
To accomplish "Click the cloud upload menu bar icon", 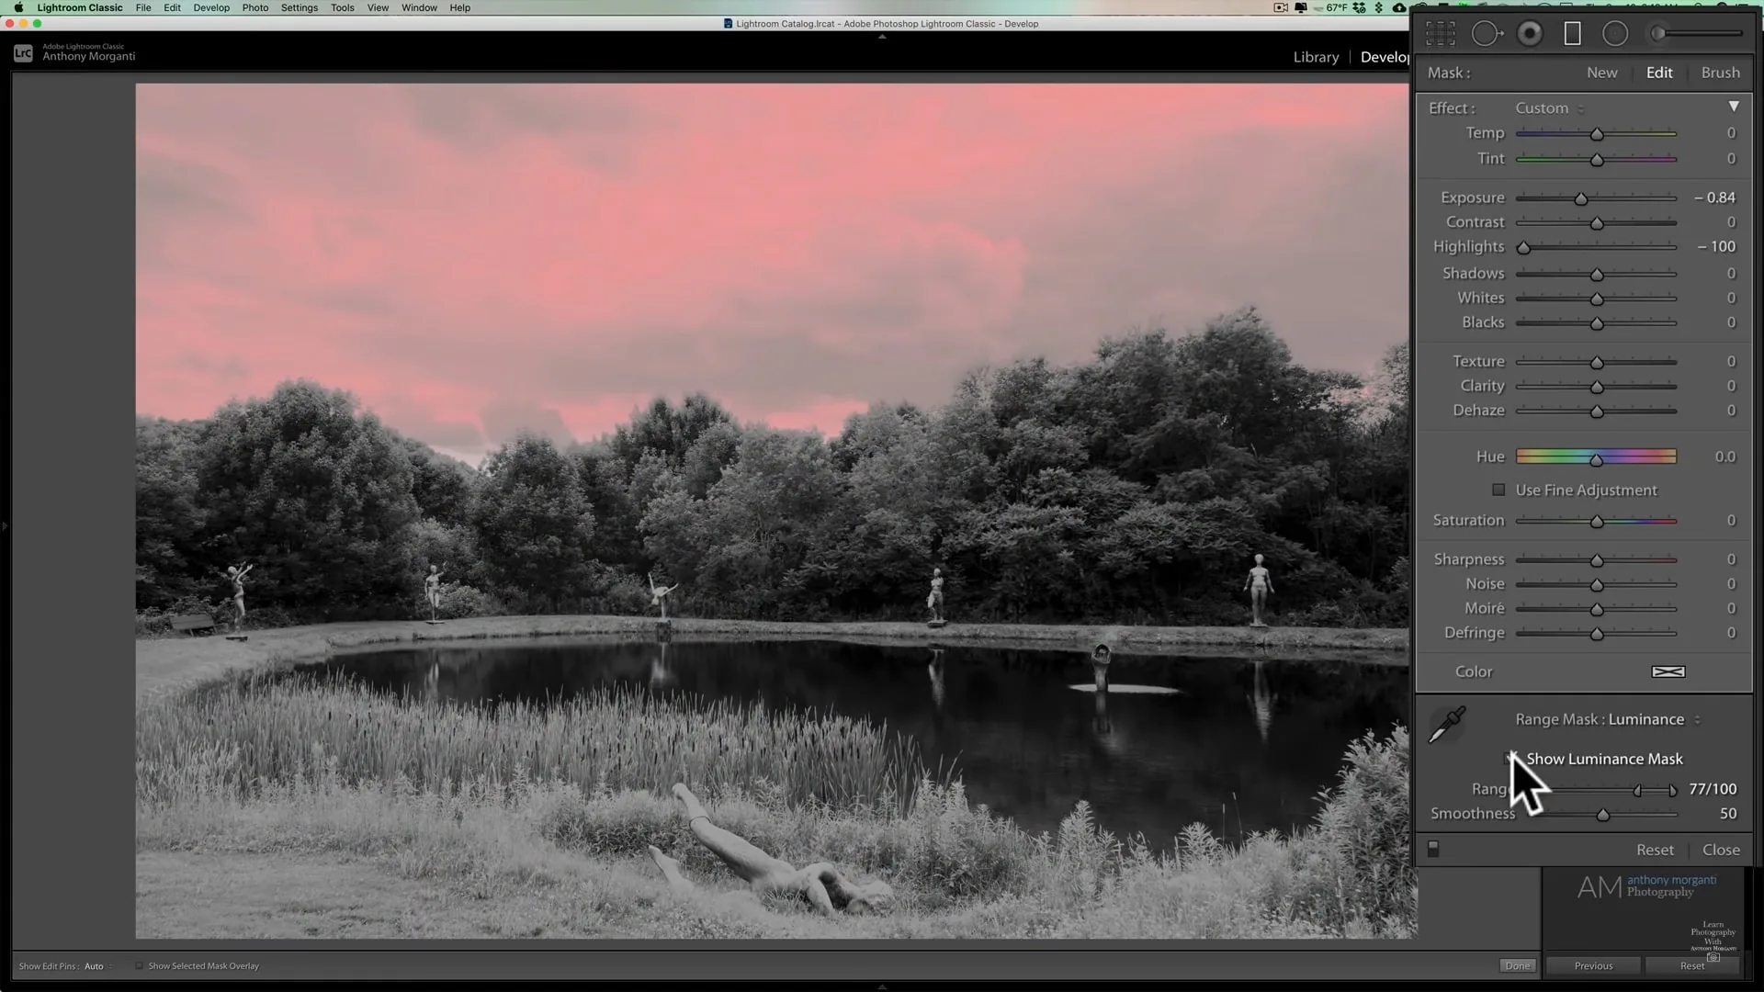I will [1399, 7].
